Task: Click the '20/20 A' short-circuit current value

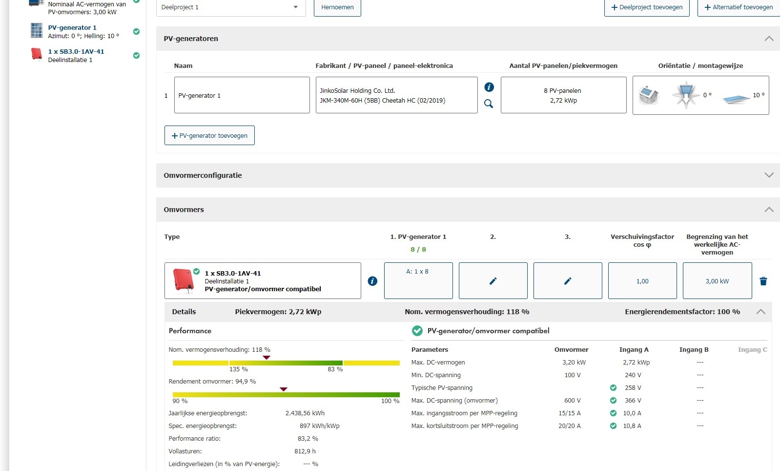Action: click(570, 426)
